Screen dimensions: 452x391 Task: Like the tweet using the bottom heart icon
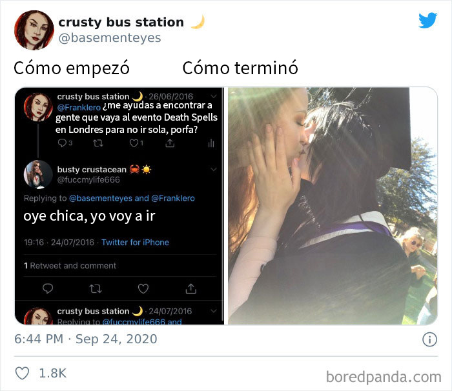(22, 373)
